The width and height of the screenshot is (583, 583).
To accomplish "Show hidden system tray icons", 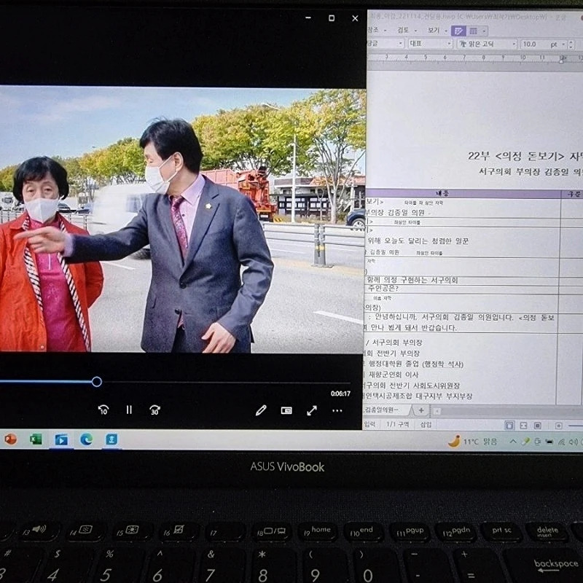I will 513,442.
